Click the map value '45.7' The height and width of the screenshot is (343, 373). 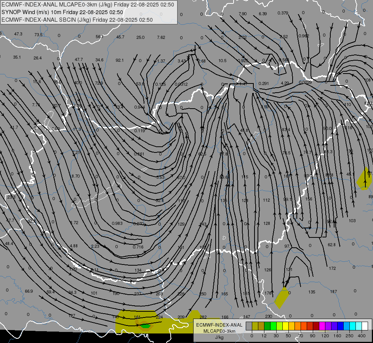click(120, 37)
